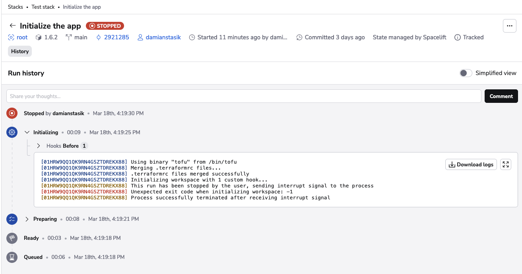Enable Simplified view
Screen dimensions: 522x274
465,73
